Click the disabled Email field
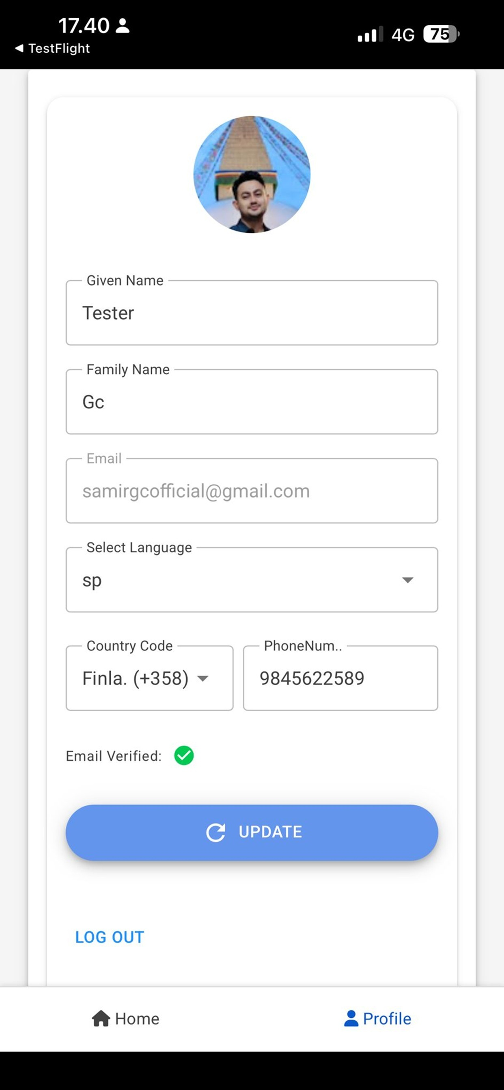504x1090 pixels. coord(252,491)
